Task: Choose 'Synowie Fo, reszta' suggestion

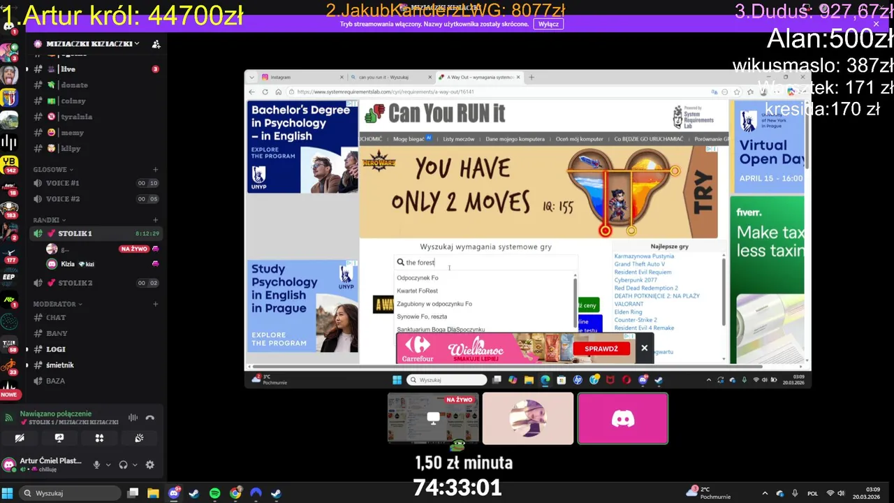Action: (x=422, y=316)
